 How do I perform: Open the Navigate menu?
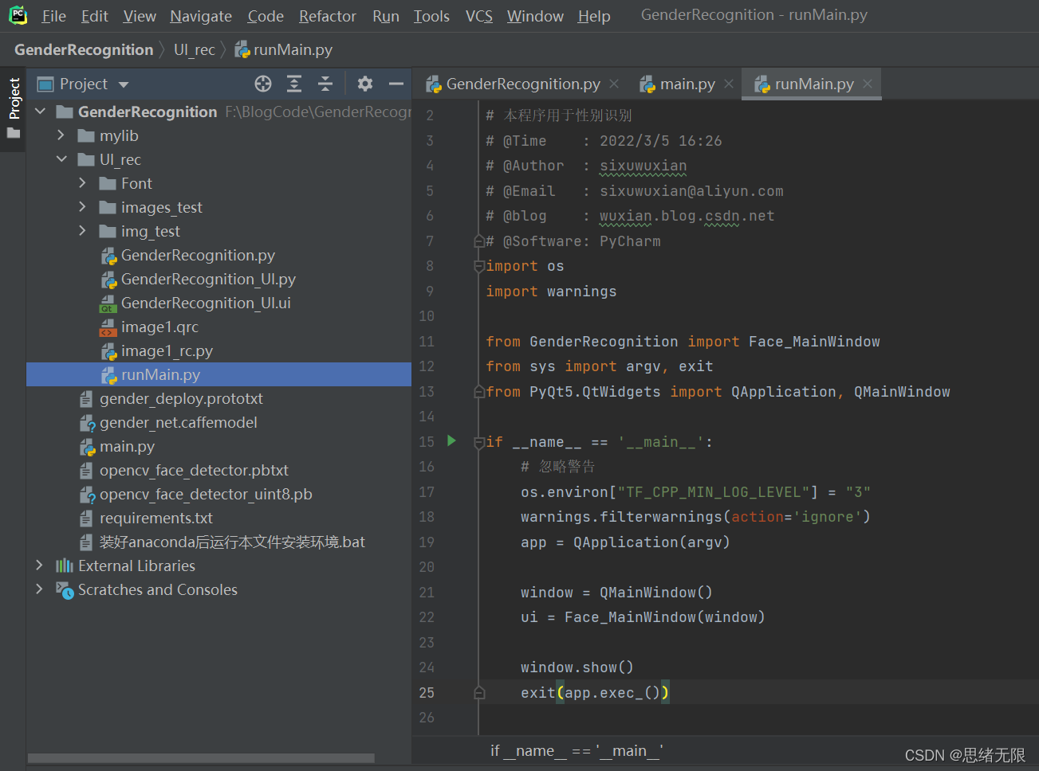201,16
